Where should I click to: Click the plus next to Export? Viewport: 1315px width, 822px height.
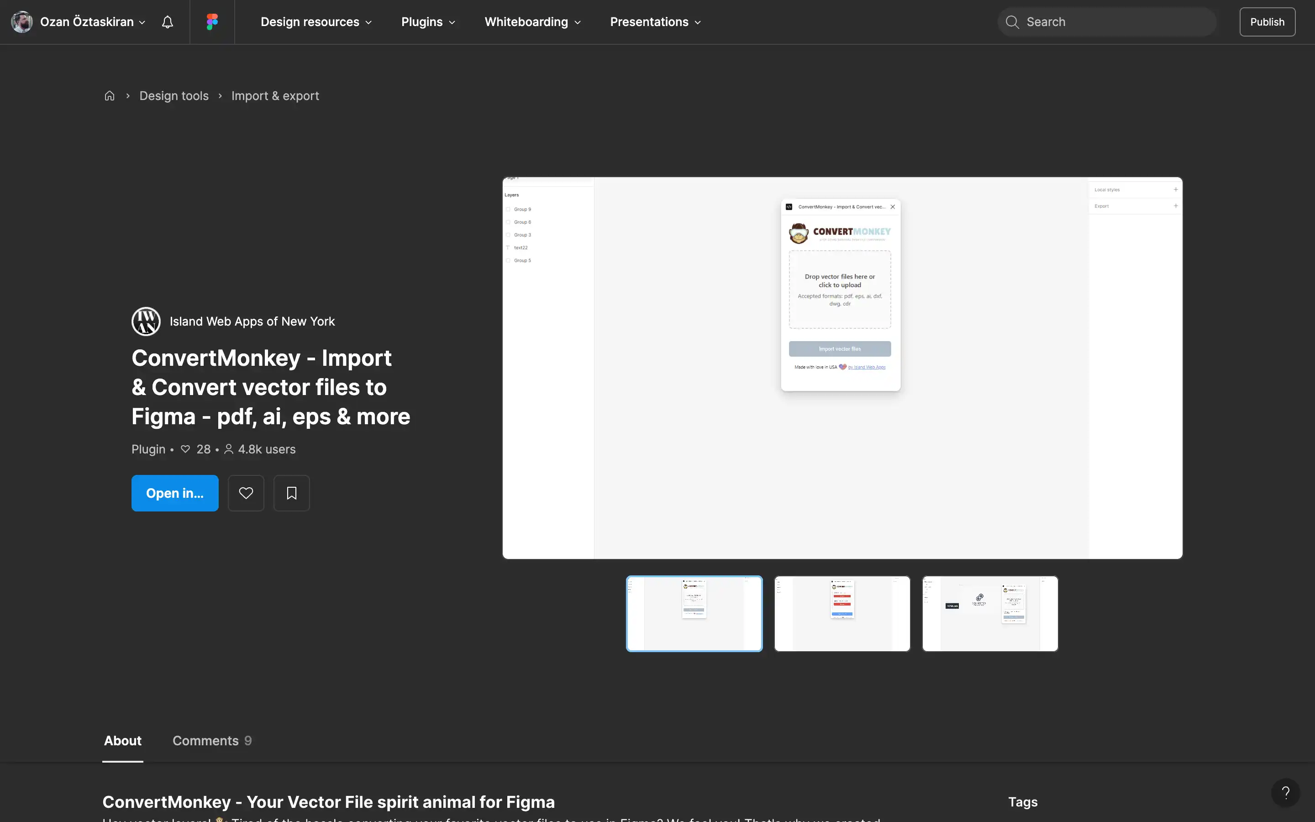[1175, 206]
